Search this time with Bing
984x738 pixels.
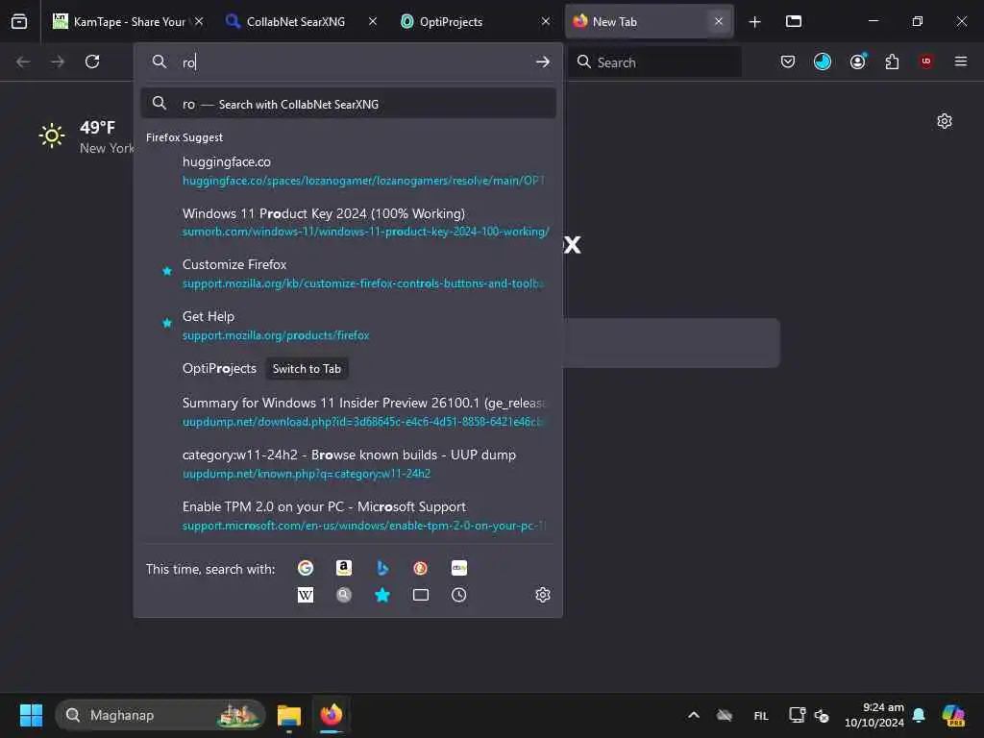coord(382,568)
